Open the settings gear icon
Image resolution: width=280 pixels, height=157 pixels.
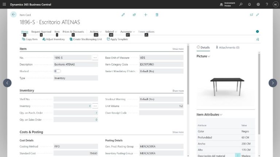[x=258, y=4]
